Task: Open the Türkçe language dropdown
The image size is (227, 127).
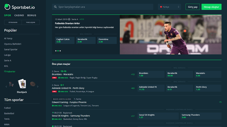Action: click(x=169, y=7)
